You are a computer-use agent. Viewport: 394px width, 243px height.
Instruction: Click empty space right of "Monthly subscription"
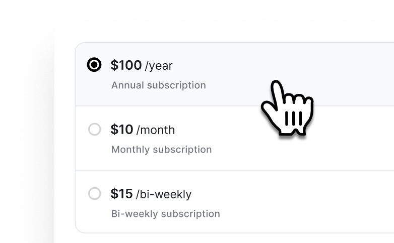coord(302,149)
